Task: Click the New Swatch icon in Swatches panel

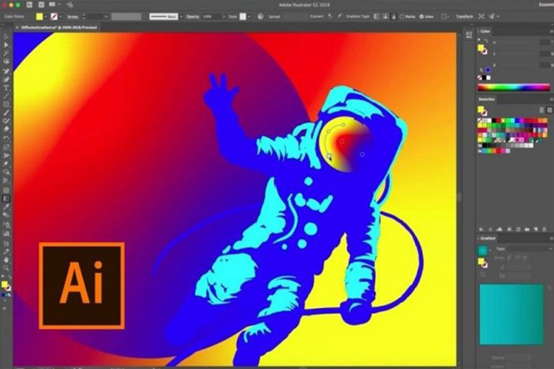Action: pos(535,229)
